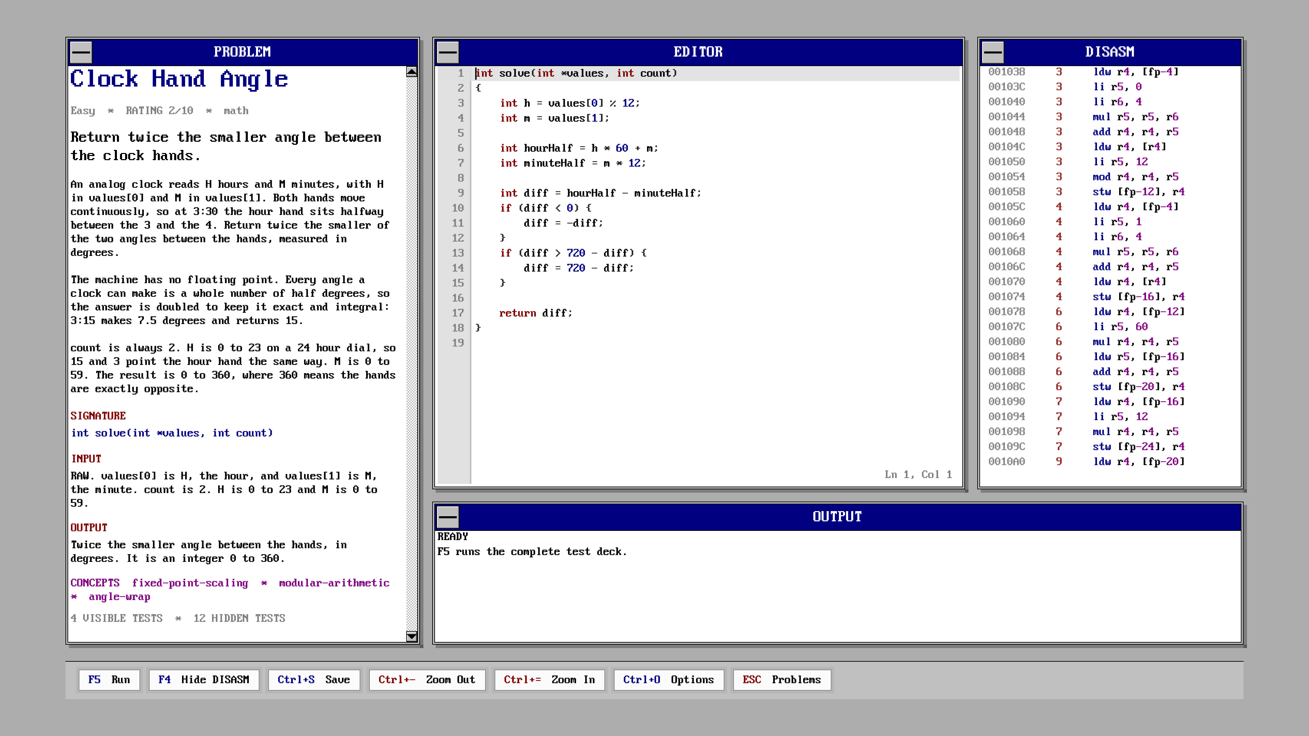Click '4 VISIBLE TESTS' text

coord(116,618)
